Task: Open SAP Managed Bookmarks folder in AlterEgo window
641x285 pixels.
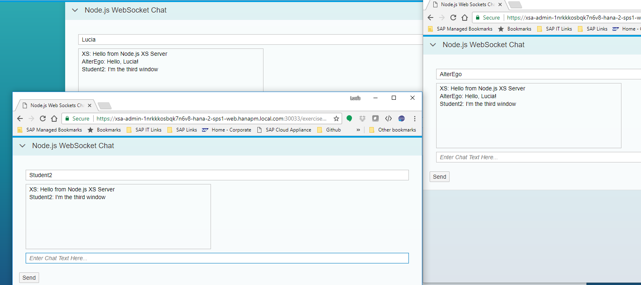Action: 460,29
